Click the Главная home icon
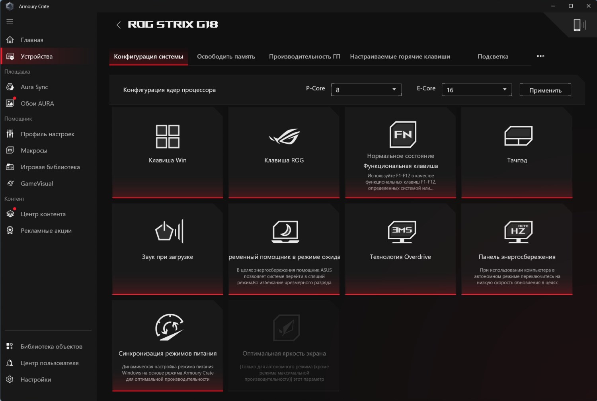The image size is (597, 401). click(10, 40)
